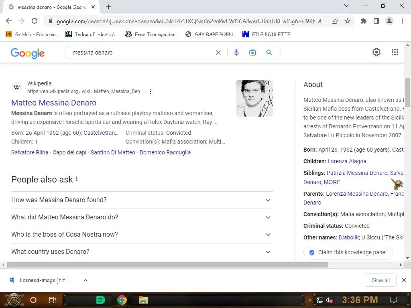This screenshot has height=308, width=411.
Task: Open the 3:36 PM taskbar clock
Action: click(x=360, y=300)
